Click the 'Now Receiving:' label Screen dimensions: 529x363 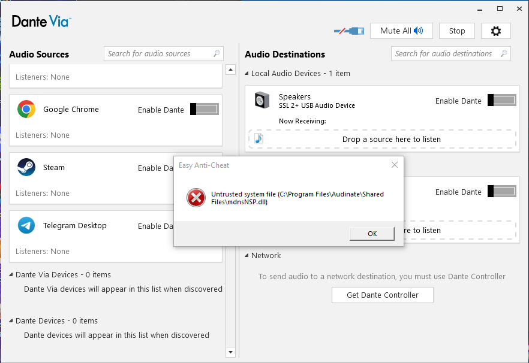[x=302, y=121]
